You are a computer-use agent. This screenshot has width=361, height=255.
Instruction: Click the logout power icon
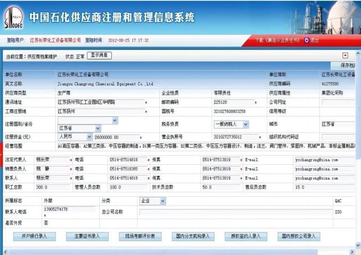306,40
